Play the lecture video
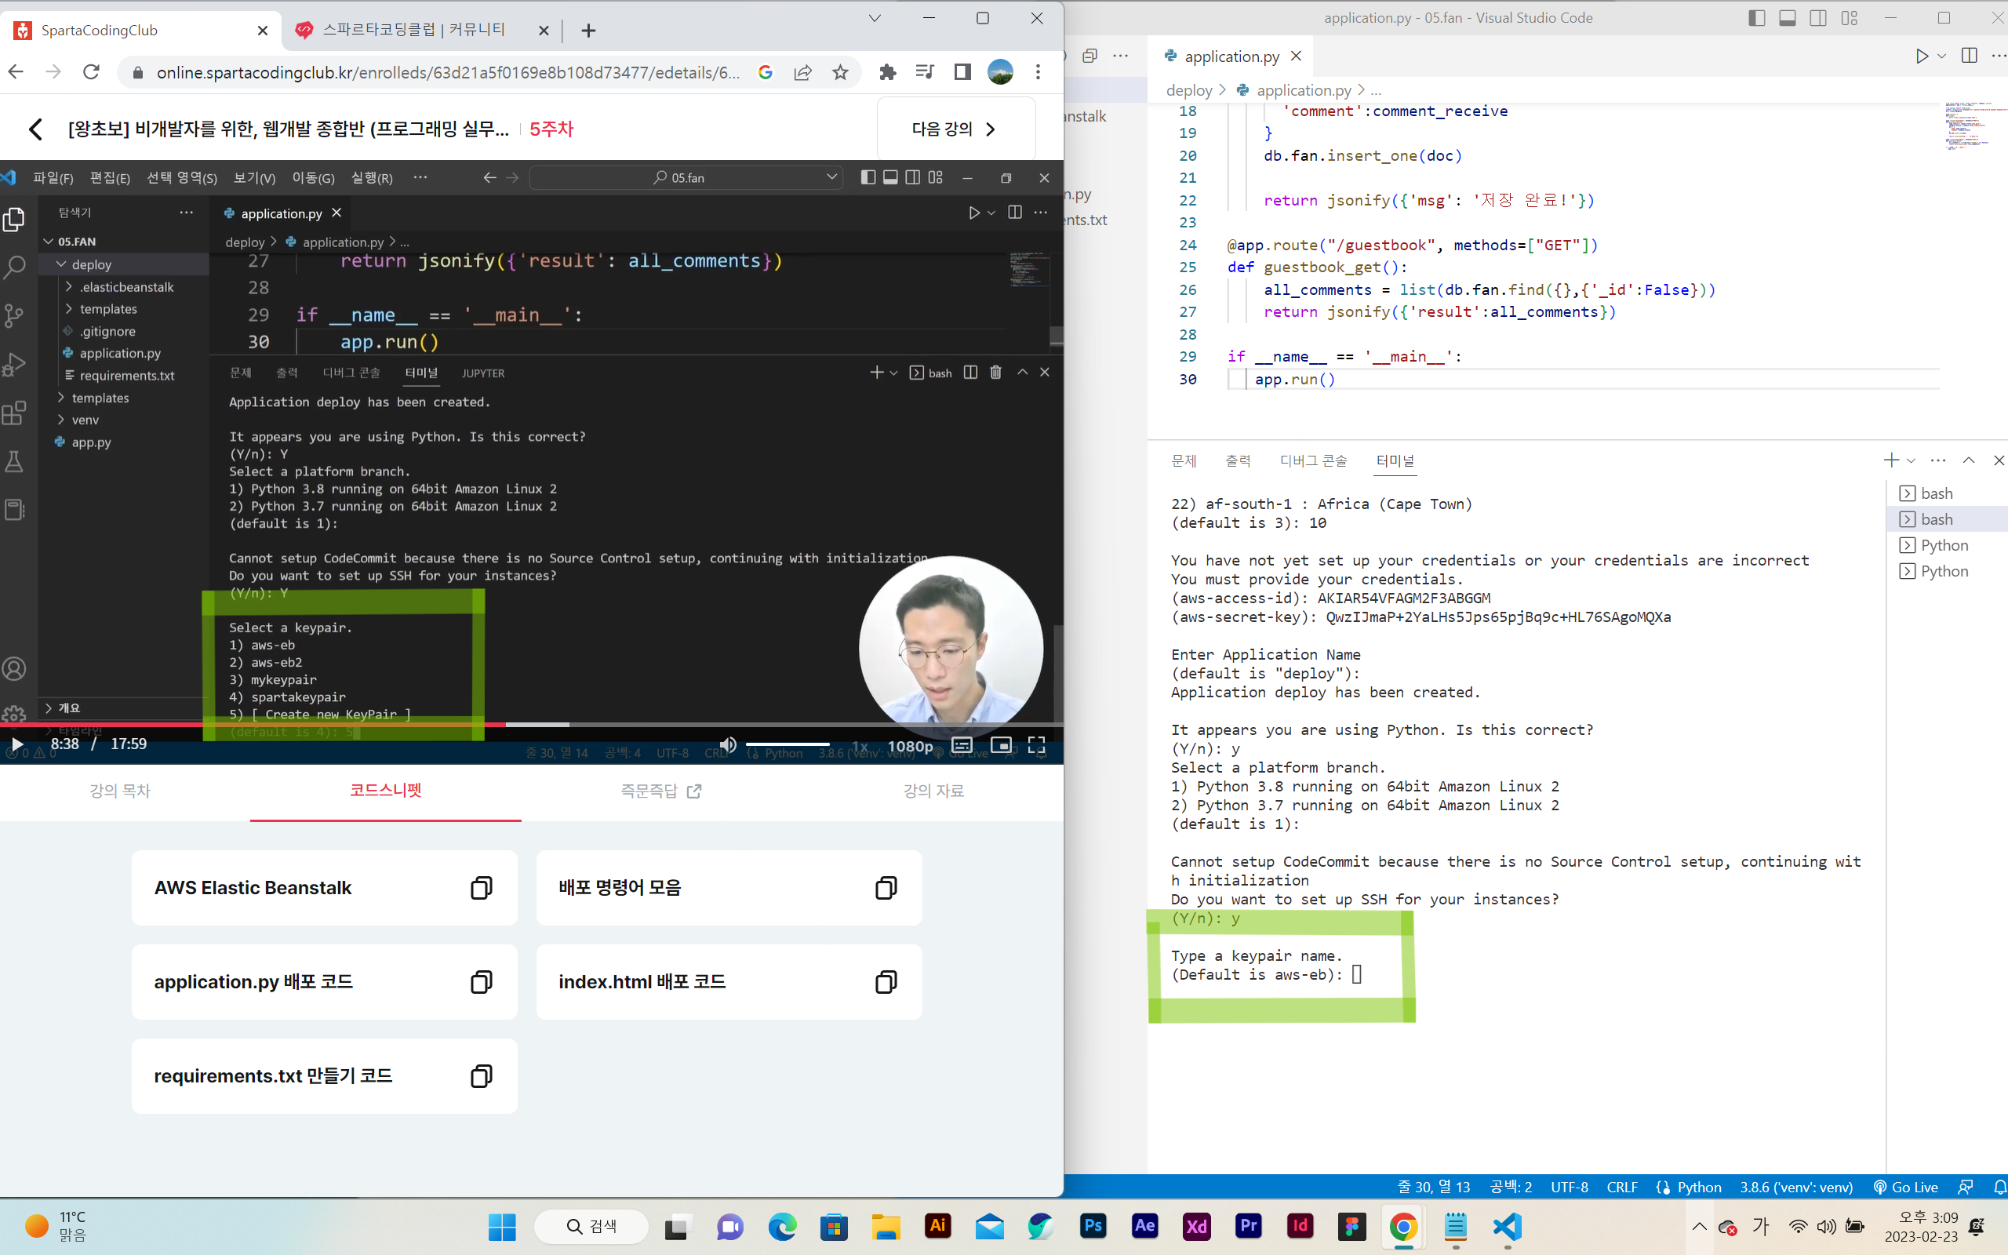2008x1255 pixels. [16, 744]
